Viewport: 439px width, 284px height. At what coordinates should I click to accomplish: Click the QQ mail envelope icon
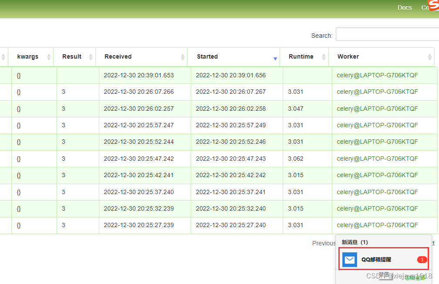coord(349,260)
